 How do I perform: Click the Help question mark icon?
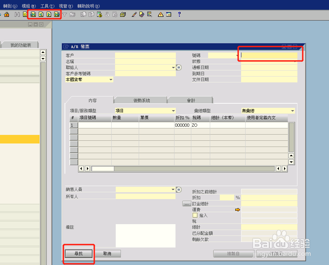tap(178, 14)
